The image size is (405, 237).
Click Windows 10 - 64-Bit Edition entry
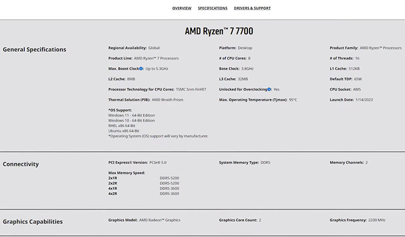click(131, 120)
